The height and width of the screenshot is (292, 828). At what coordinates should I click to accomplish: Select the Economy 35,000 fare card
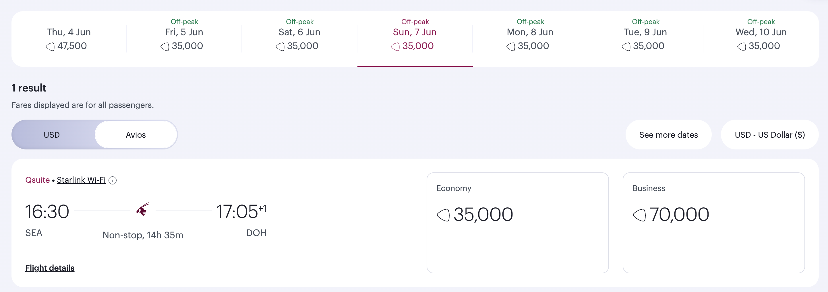point(517,223)
